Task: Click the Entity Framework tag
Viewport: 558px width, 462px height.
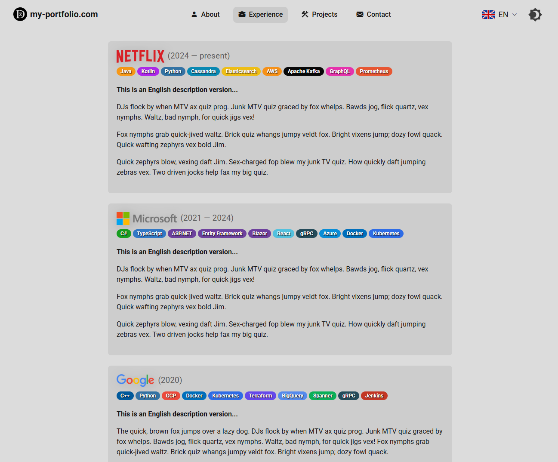Action: coord(222,234)
